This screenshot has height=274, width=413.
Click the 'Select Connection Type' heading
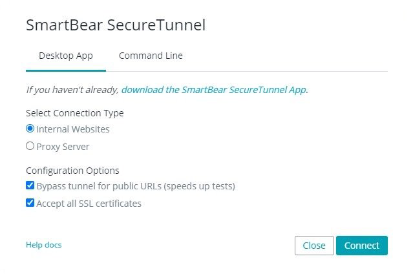[75, 113]
